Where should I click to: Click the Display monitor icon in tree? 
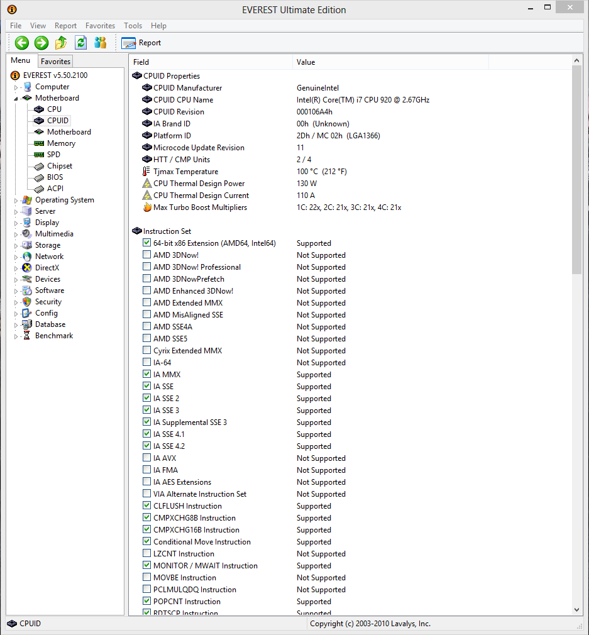[27, 223]
